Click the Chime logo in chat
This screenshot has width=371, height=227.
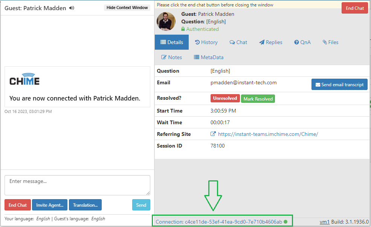24,79
